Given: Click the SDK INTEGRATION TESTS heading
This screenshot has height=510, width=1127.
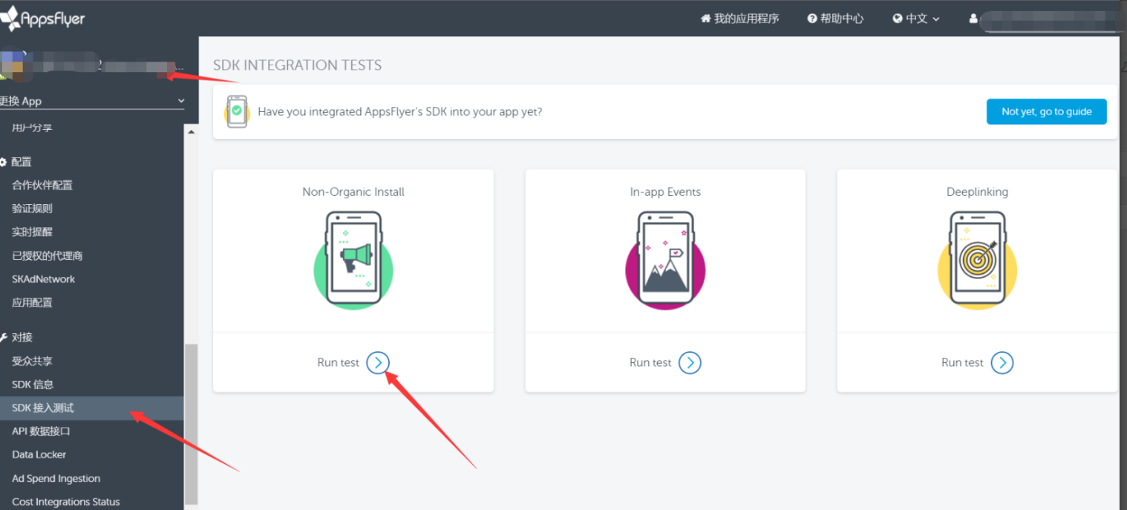Looking at the screenshot, I should point(298,65).
